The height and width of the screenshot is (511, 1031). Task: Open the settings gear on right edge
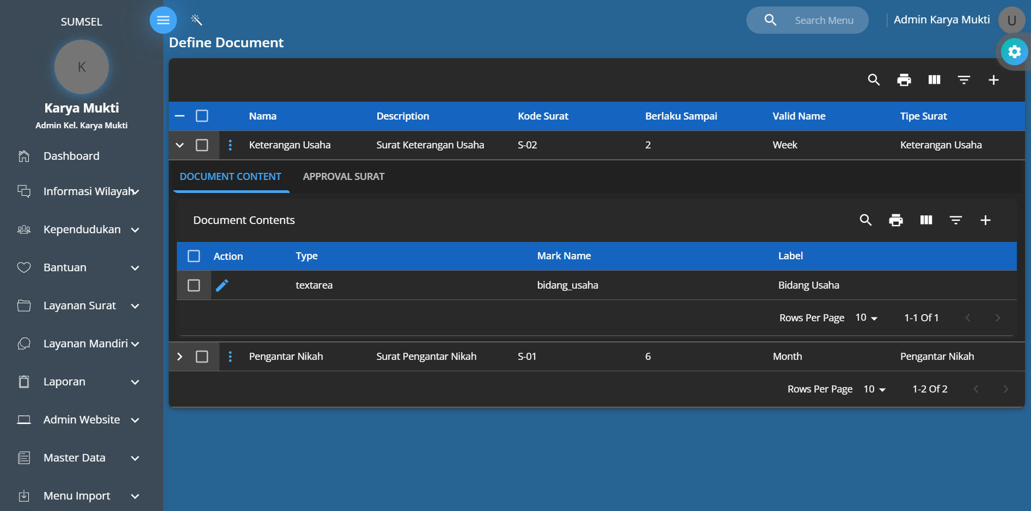coord(1014,52)
